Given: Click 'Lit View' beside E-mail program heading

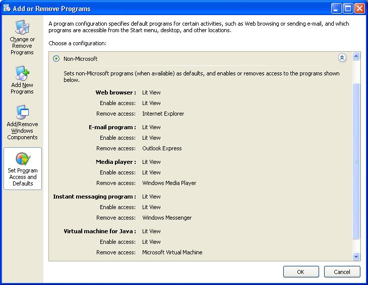Looking at the screenshot, I should tap(151, 127).
